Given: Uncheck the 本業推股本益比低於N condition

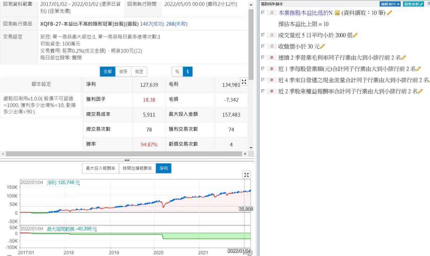Looking at the screenshot, I should 263,13.
